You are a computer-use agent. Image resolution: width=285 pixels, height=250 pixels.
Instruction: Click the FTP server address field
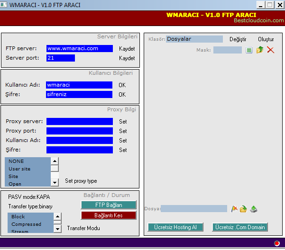pyautogui.click(x=80, y=48)
